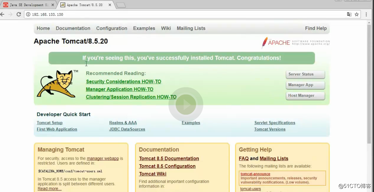This screenshot has width=374, height=192.
Task: Open Tomcat 8.5 Documentation link
Action: (x=169, y=159)
